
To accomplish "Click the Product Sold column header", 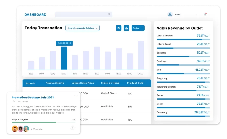I will (135, 83).
